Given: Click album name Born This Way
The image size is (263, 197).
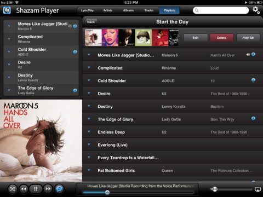Looking at the screenshot, I should (x=222, y=119).
